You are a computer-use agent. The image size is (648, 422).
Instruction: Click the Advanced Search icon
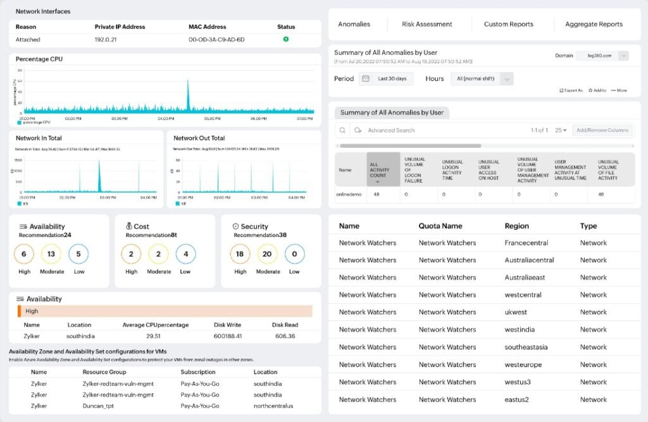(358, 130)
